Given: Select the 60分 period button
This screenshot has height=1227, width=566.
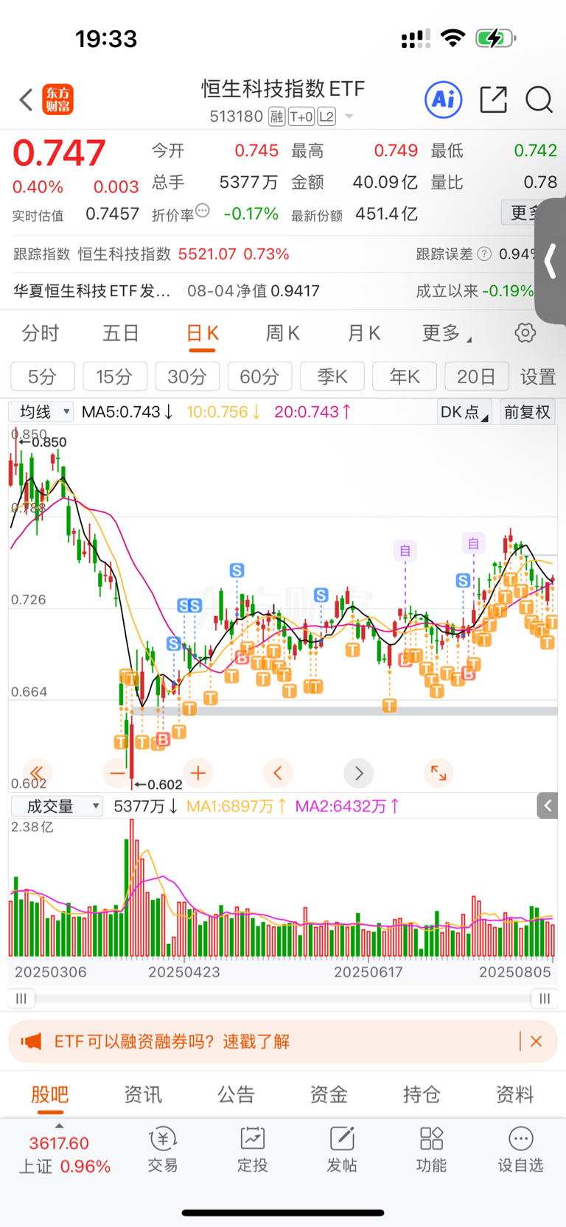Looking at the screenshot, I should coord(259,377).
